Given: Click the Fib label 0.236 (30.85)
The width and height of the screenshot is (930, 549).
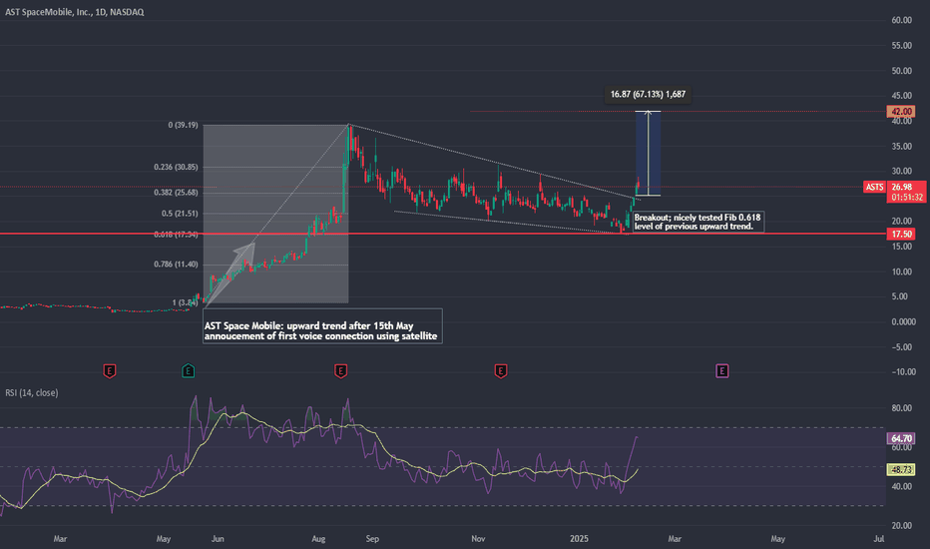Looking at the screenshot, I should 176,168.
